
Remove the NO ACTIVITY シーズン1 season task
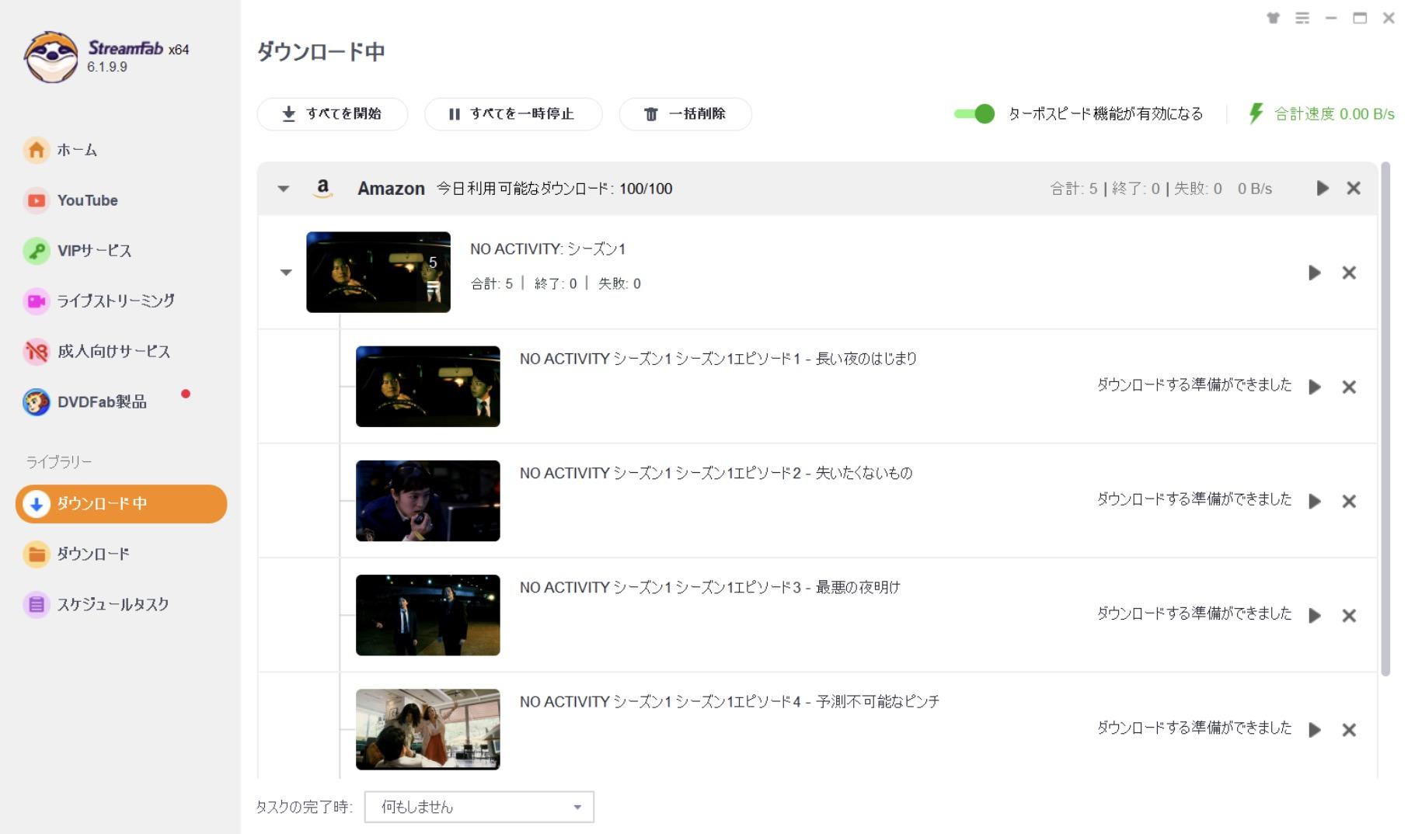[x=1349, y=273]
